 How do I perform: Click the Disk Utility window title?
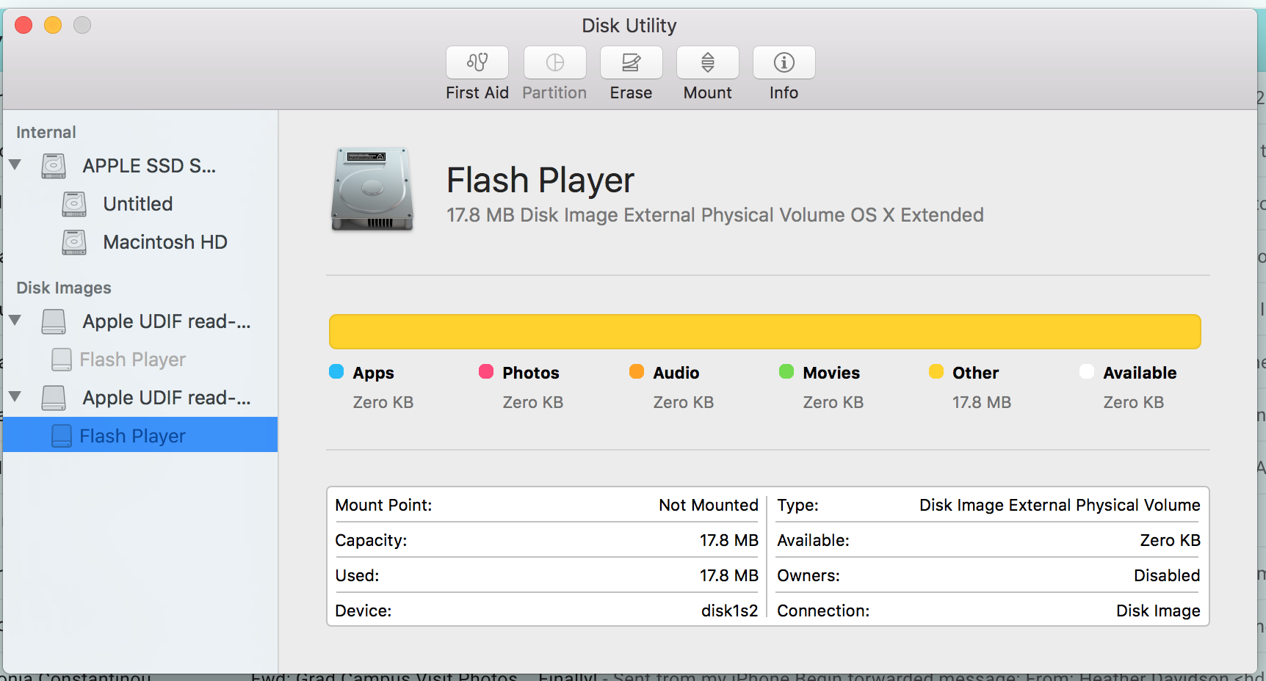pyautogui.click(x=629, y=25)
